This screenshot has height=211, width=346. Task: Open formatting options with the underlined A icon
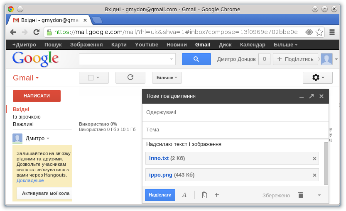tap(184, 195)
